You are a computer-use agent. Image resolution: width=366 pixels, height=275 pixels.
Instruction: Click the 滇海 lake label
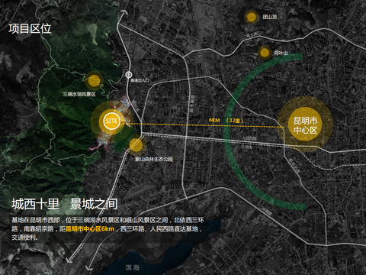(133, 267)
